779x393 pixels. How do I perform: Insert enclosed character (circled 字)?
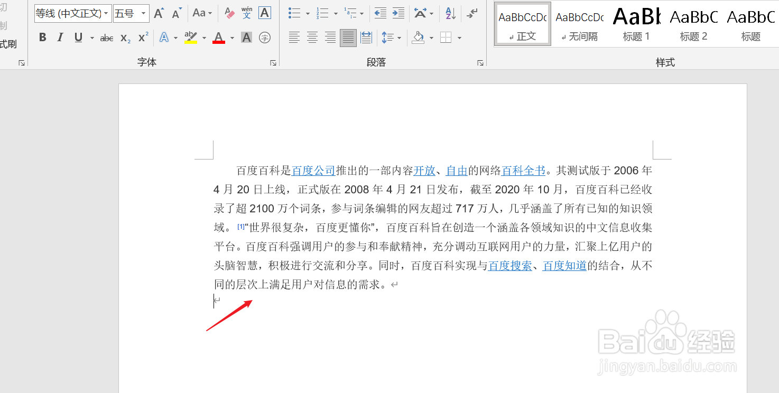[265, 38]
